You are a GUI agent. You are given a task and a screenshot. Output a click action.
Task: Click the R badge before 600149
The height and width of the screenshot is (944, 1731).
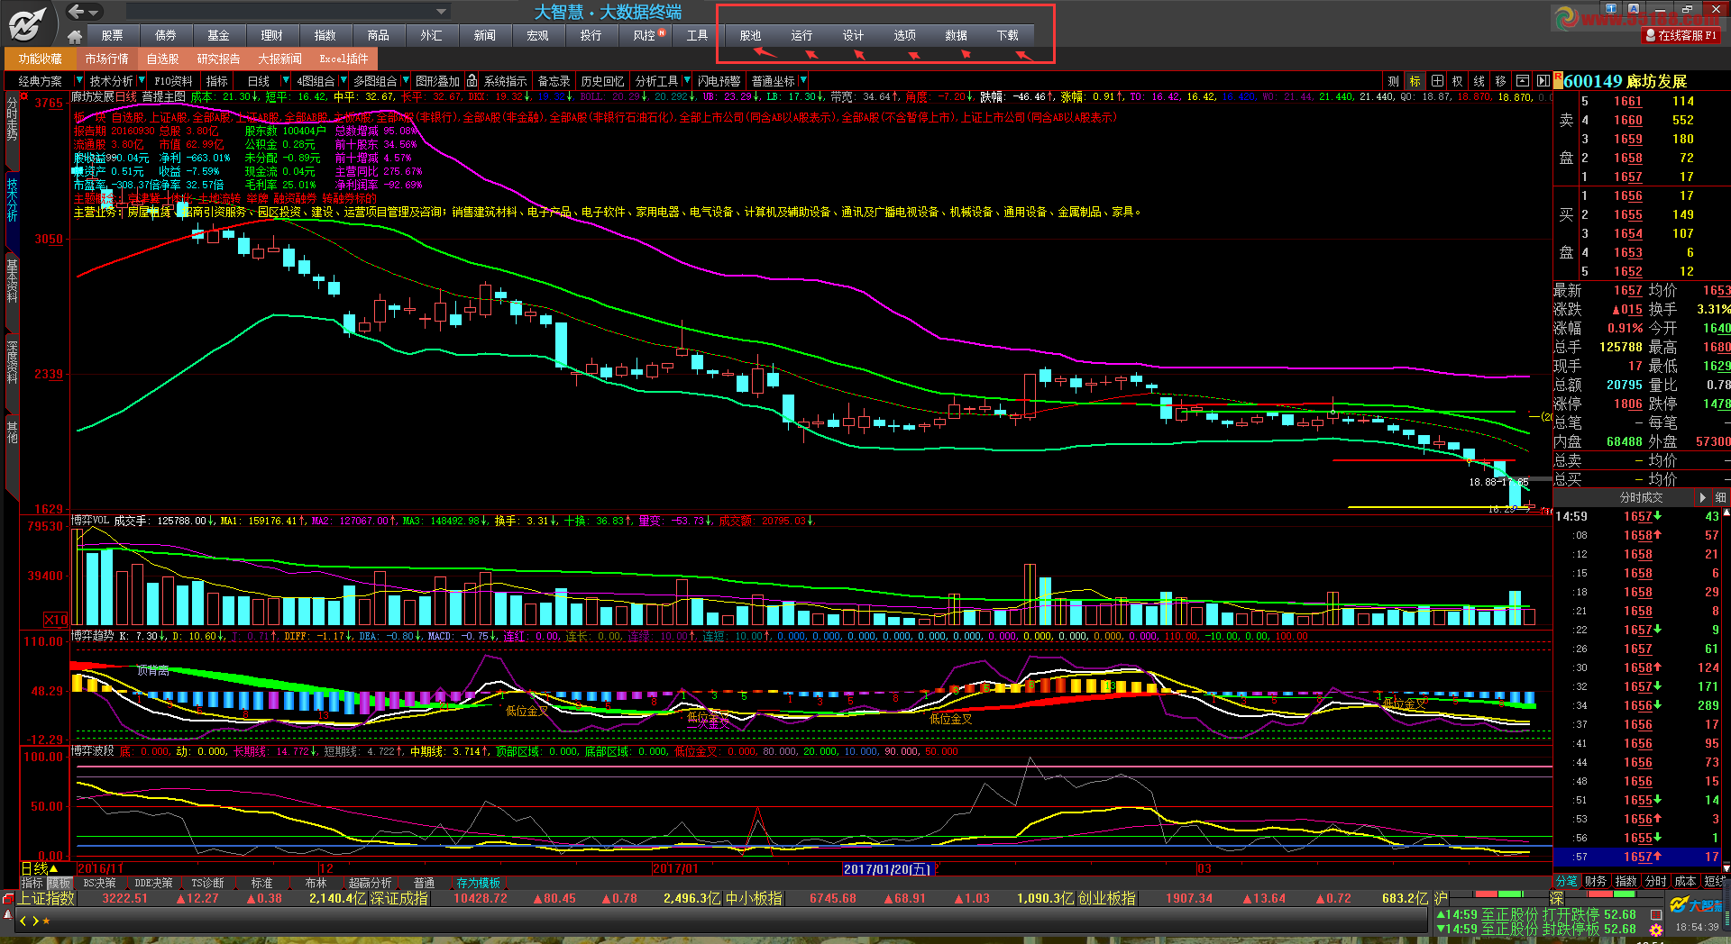point(1559,81)
